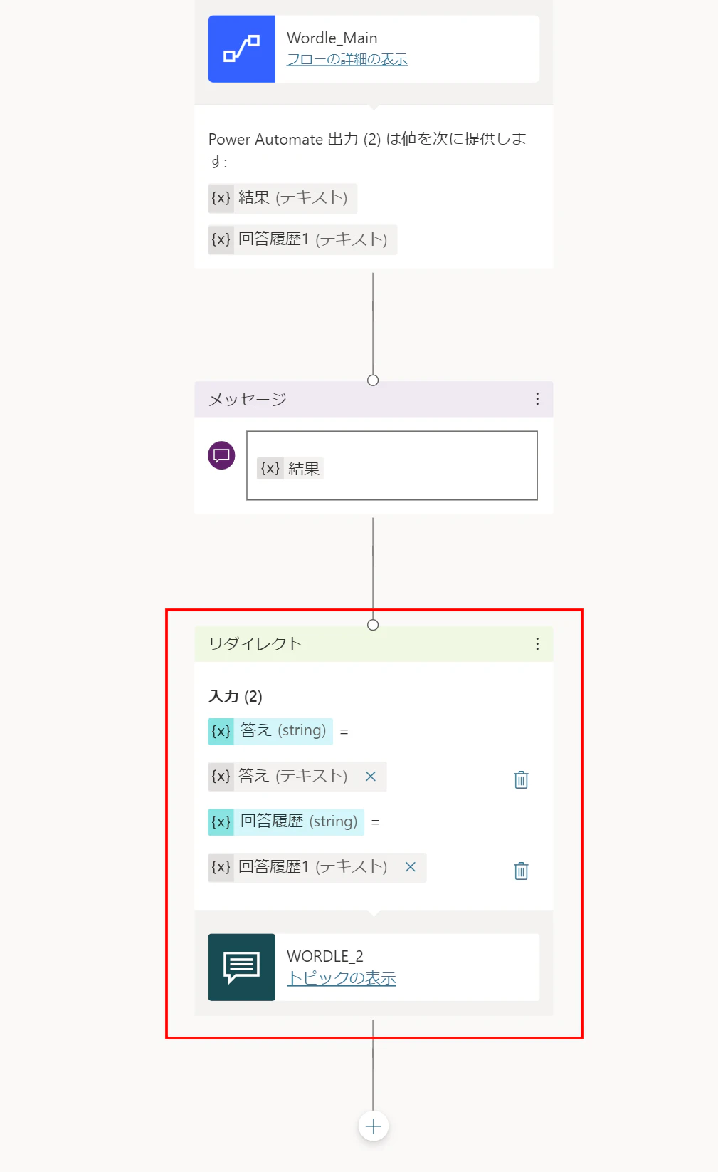The width and height of the screenshot is (718, 1172).
Task: Click the message text box containing 結果
Action: [392, 465]
